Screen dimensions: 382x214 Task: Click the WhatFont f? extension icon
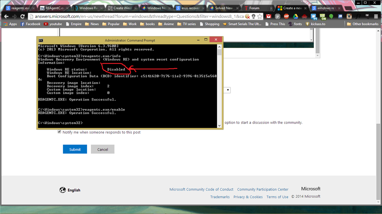[358, 16]
